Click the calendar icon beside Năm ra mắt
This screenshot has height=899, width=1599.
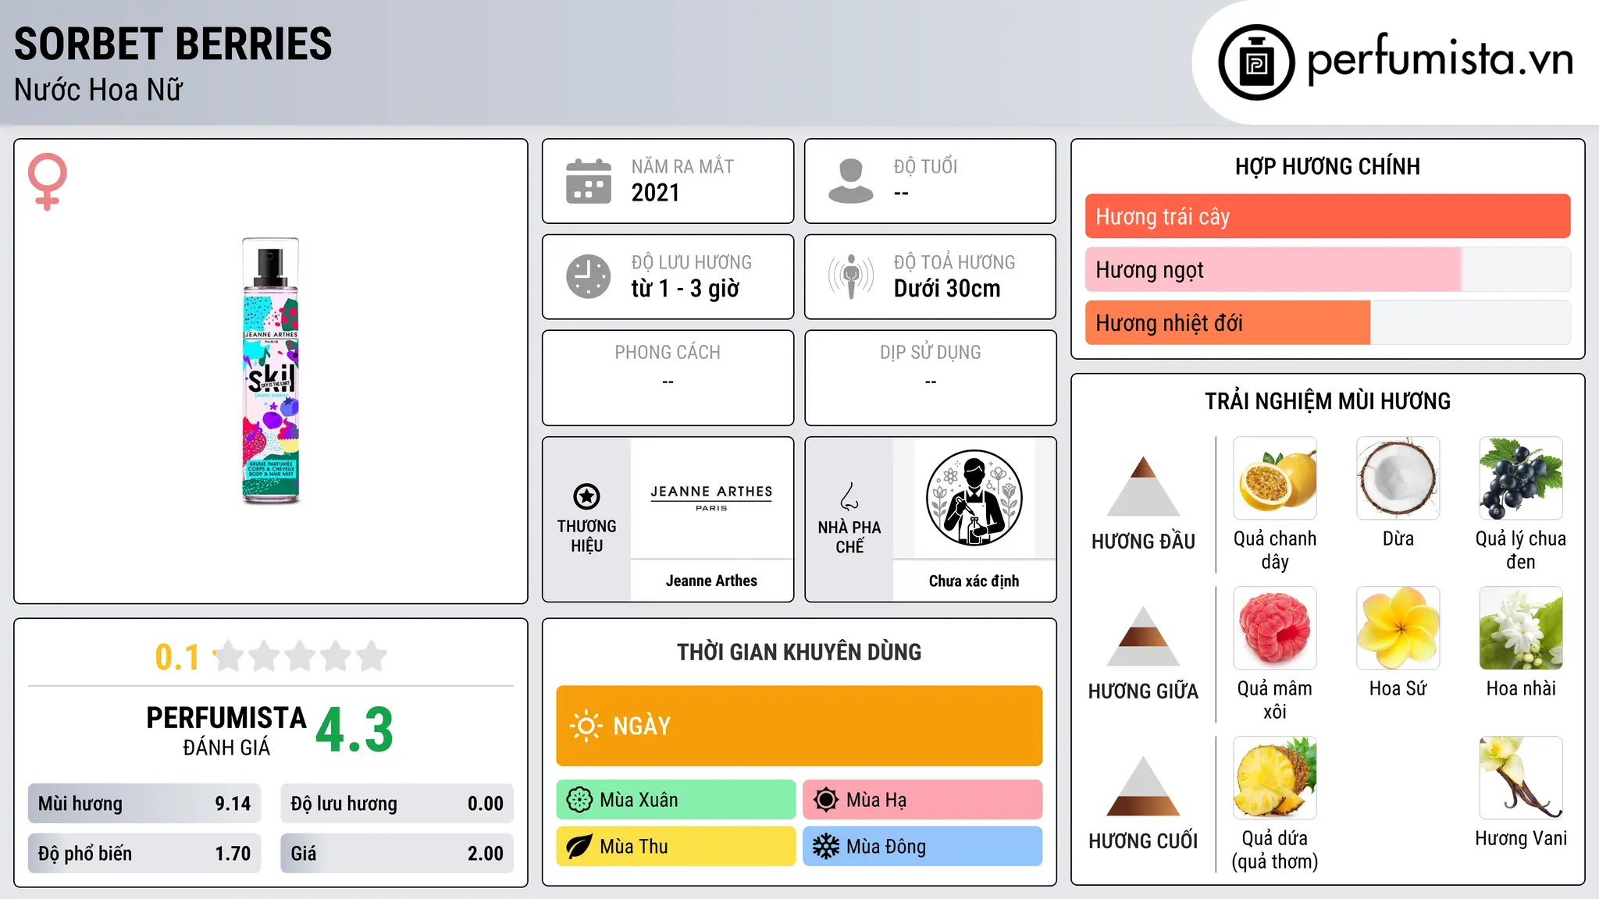coord(589,181)
